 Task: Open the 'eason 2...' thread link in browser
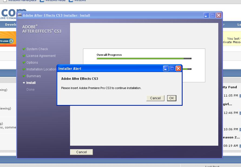[231, 137]
